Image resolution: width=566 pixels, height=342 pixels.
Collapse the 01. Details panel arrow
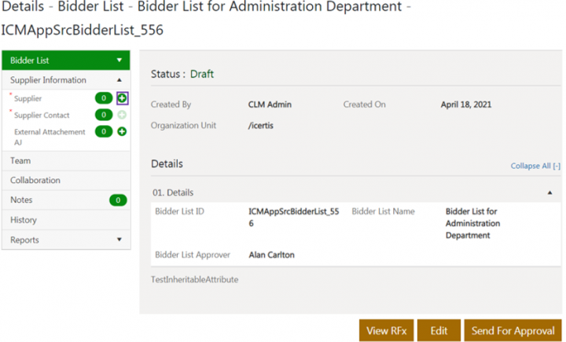pos(549,192)
